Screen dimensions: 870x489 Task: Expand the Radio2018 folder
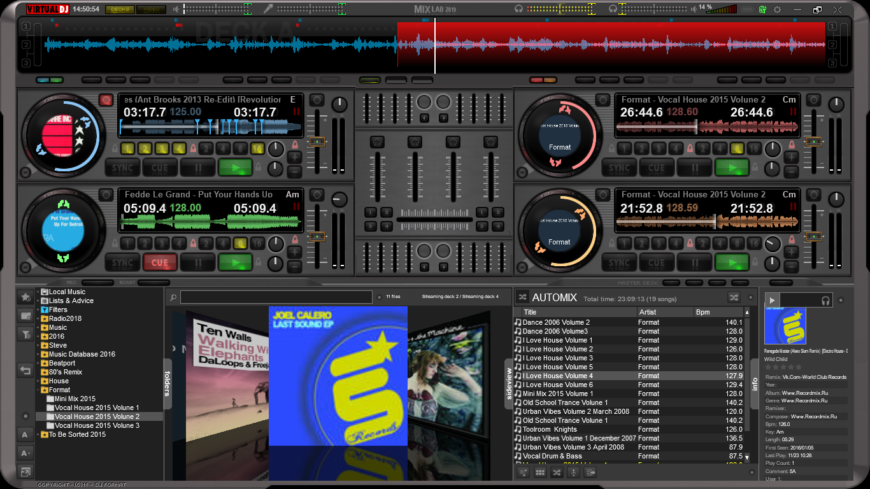(x=38, y=318)
